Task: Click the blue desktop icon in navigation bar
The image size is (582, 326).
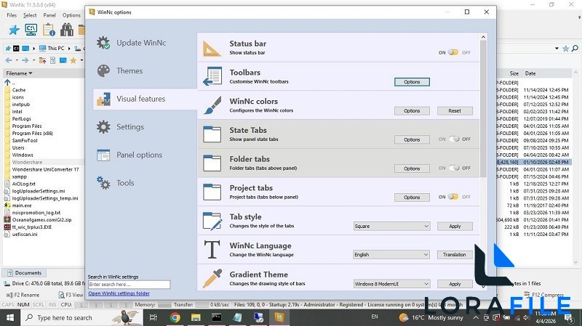Action: [63, 60]
